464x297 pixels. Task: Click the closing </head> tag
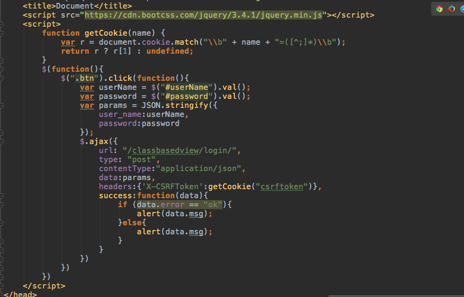click(20, 294)
